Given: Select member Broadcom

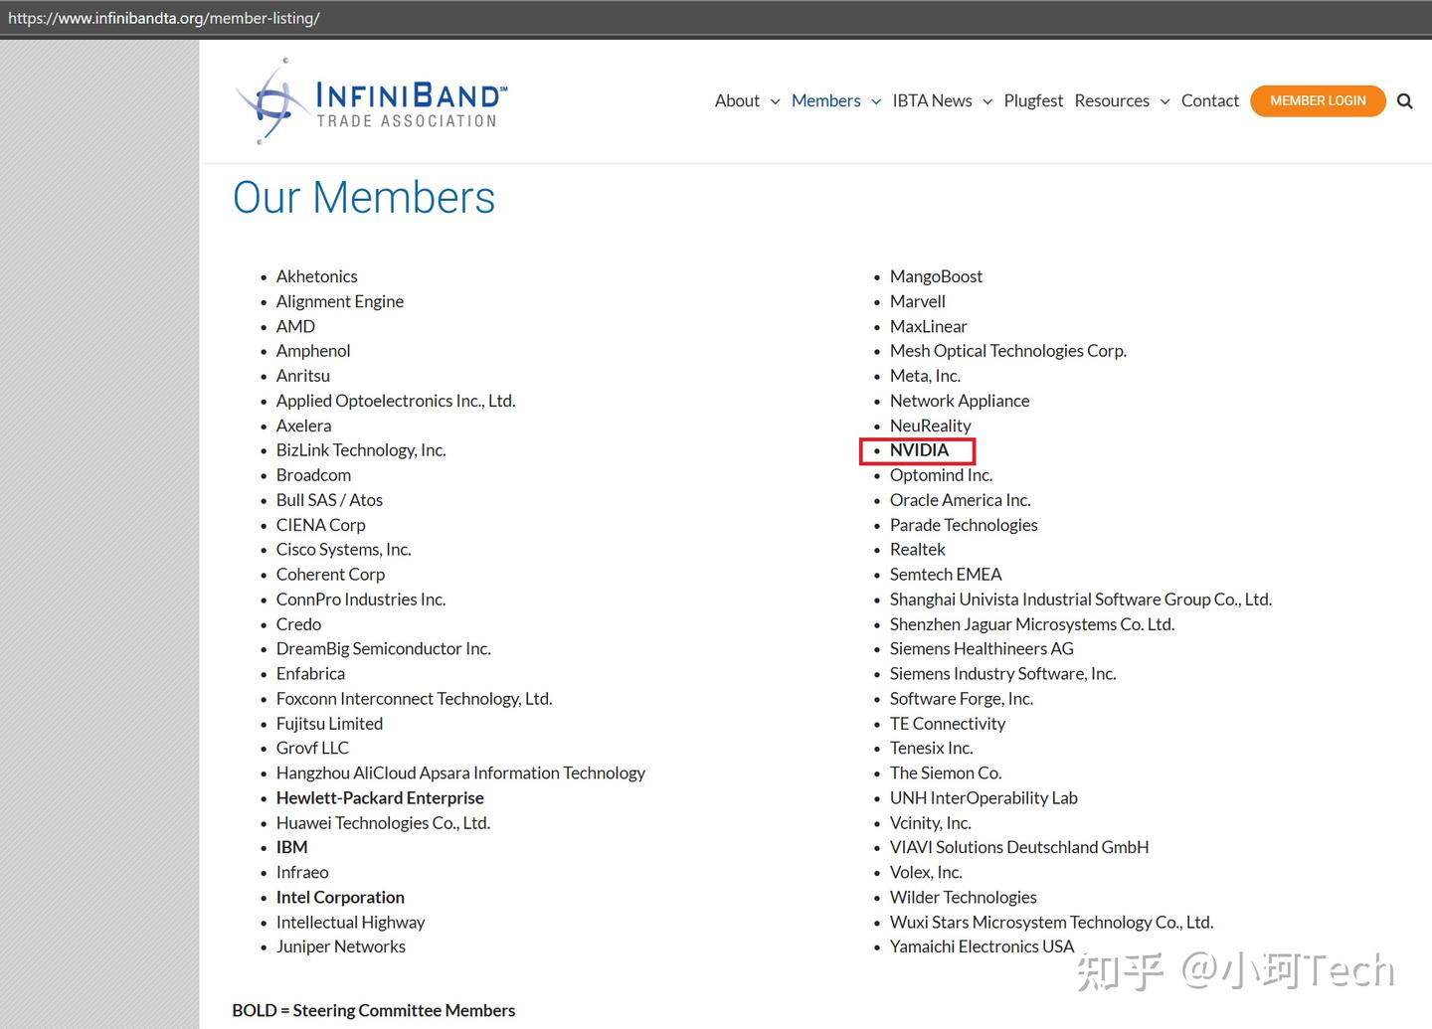Looking at the screenshot, I should (x=313, y=475).
